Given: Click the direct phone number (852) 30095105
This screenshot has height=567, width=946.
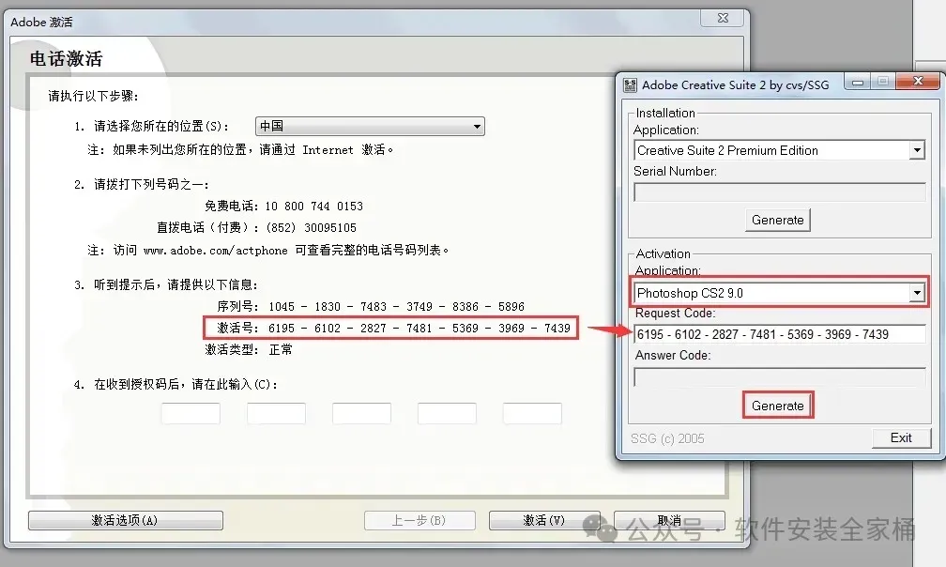Looking at the screenshot, I should tap(312, 228).
